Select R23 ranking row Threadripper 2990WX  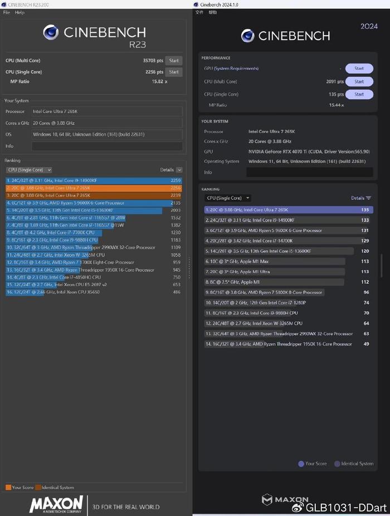(x=94, y=248)
